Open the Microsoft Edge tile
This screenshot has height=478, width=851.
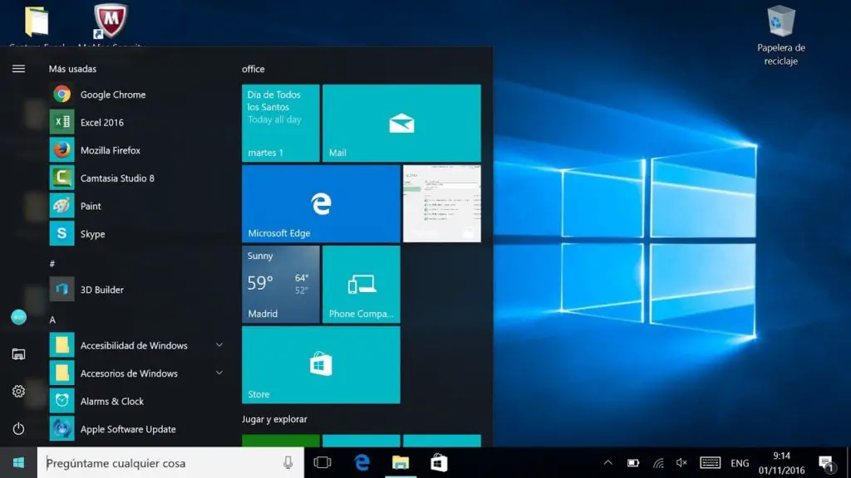(321, 203)
